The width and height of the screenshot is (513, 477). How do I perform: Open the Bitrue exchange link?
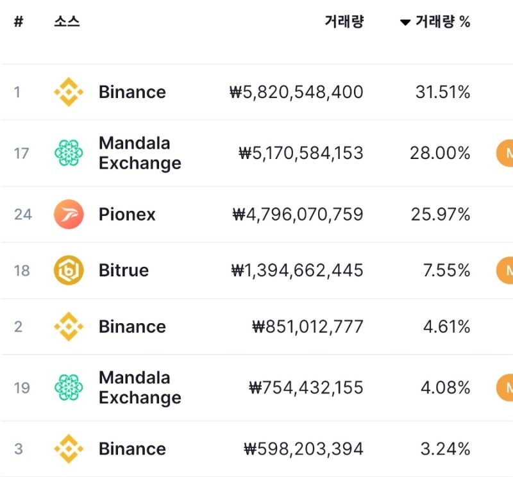[124, 270]
